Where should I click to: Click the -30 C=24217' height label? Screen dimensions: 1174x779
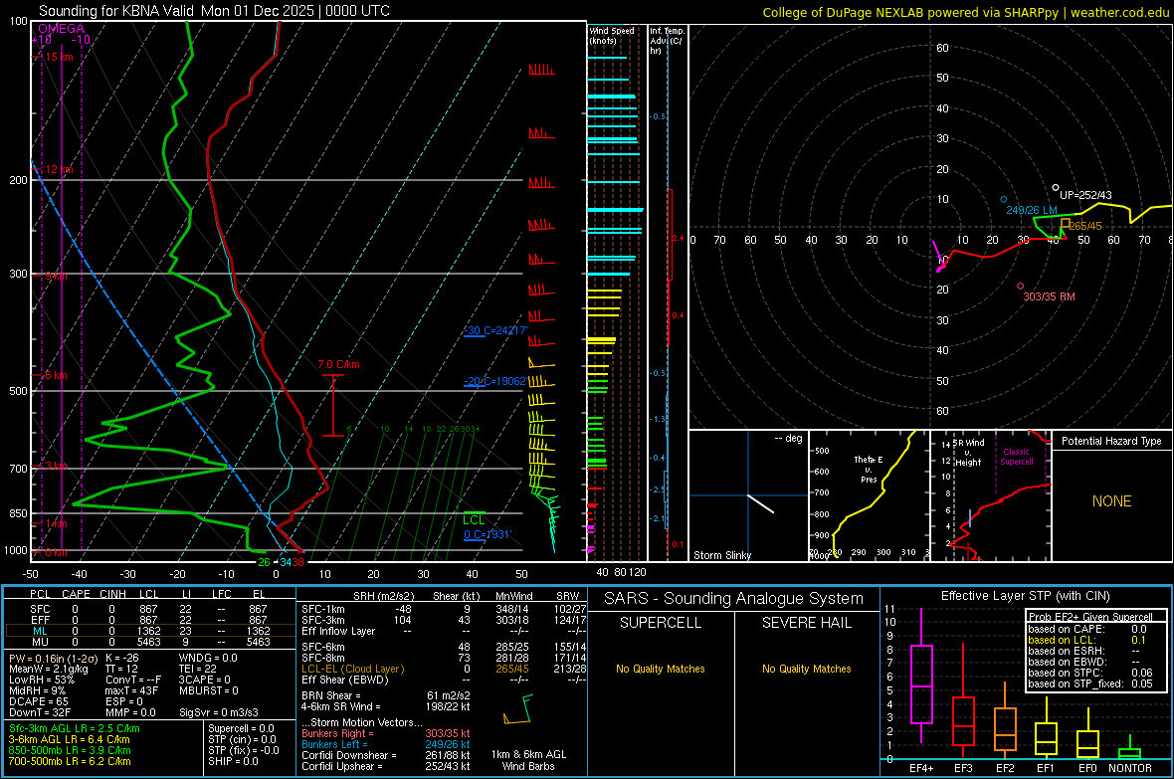[495, 330]
